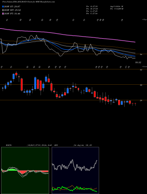Viewport: 147px width, 194px height.
Task: Click the 'ADX' panel heading
Action: coord(56,145)
